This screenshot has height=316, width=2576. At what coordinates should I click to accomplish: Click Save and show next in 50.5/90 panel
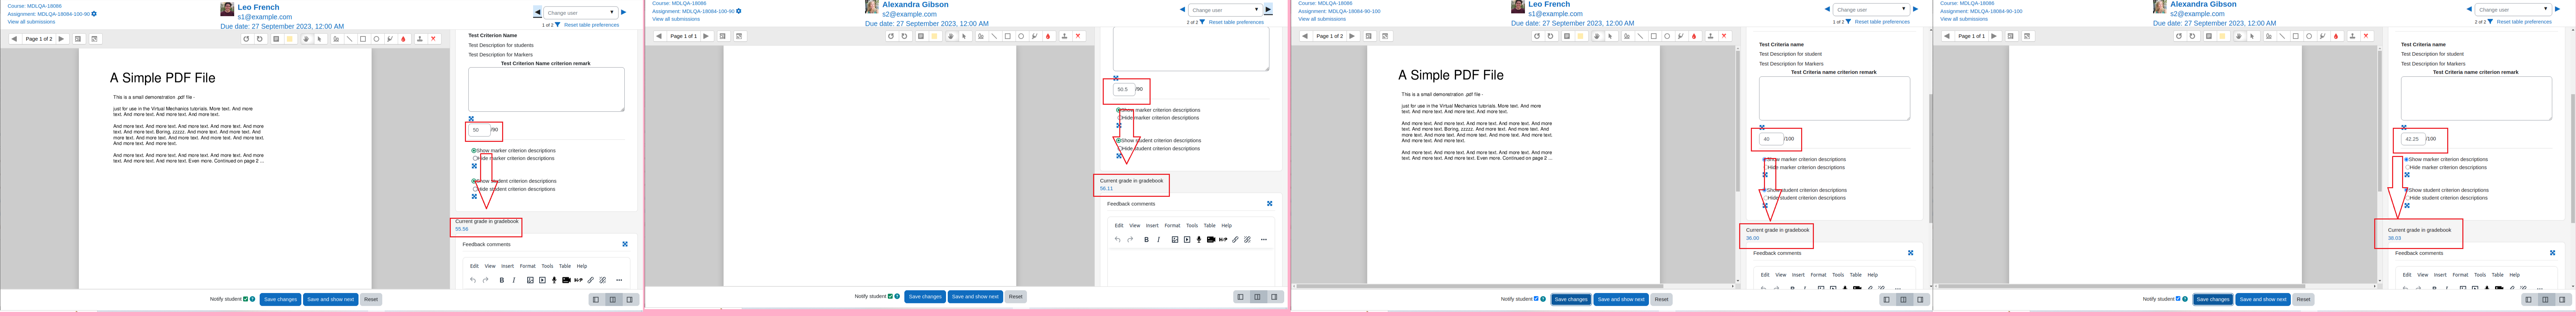click(x=975, y=296)
